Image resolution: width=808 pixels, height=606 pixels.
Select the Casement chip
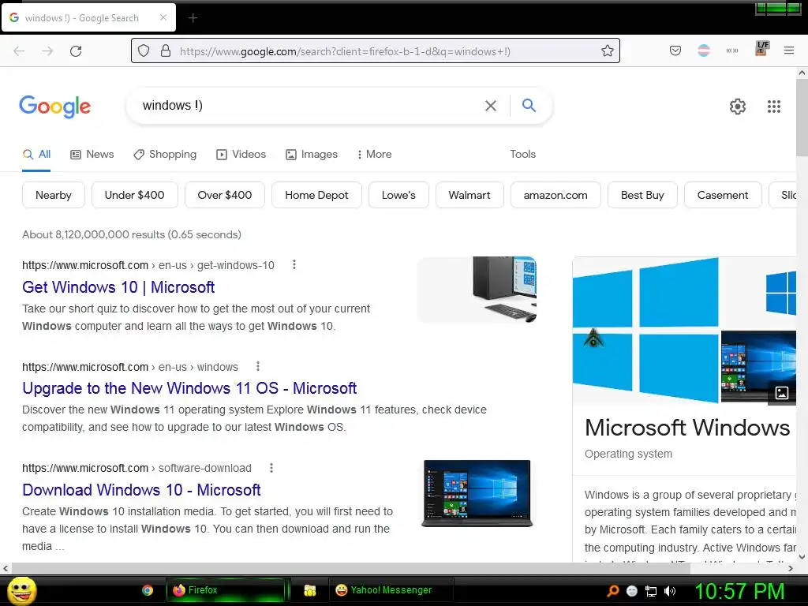coord(723,195)
